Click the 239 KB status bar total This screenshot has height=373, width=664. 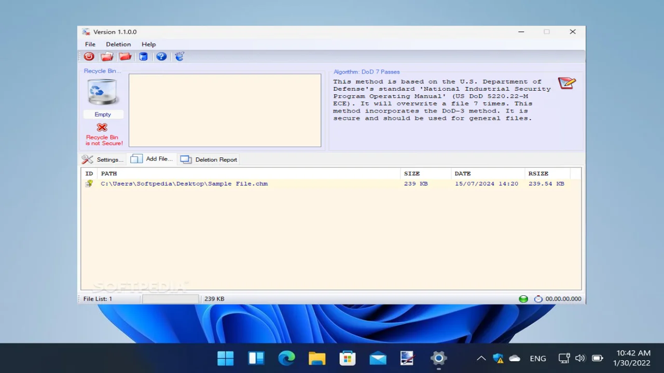(214, 299)
